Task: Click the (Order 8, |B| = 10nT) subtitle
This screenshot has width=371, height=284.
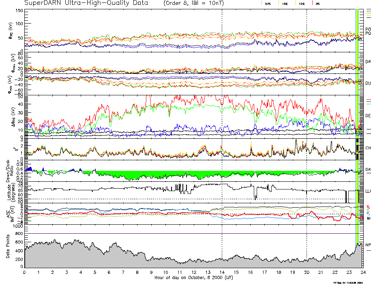Action: pos(198,3)
